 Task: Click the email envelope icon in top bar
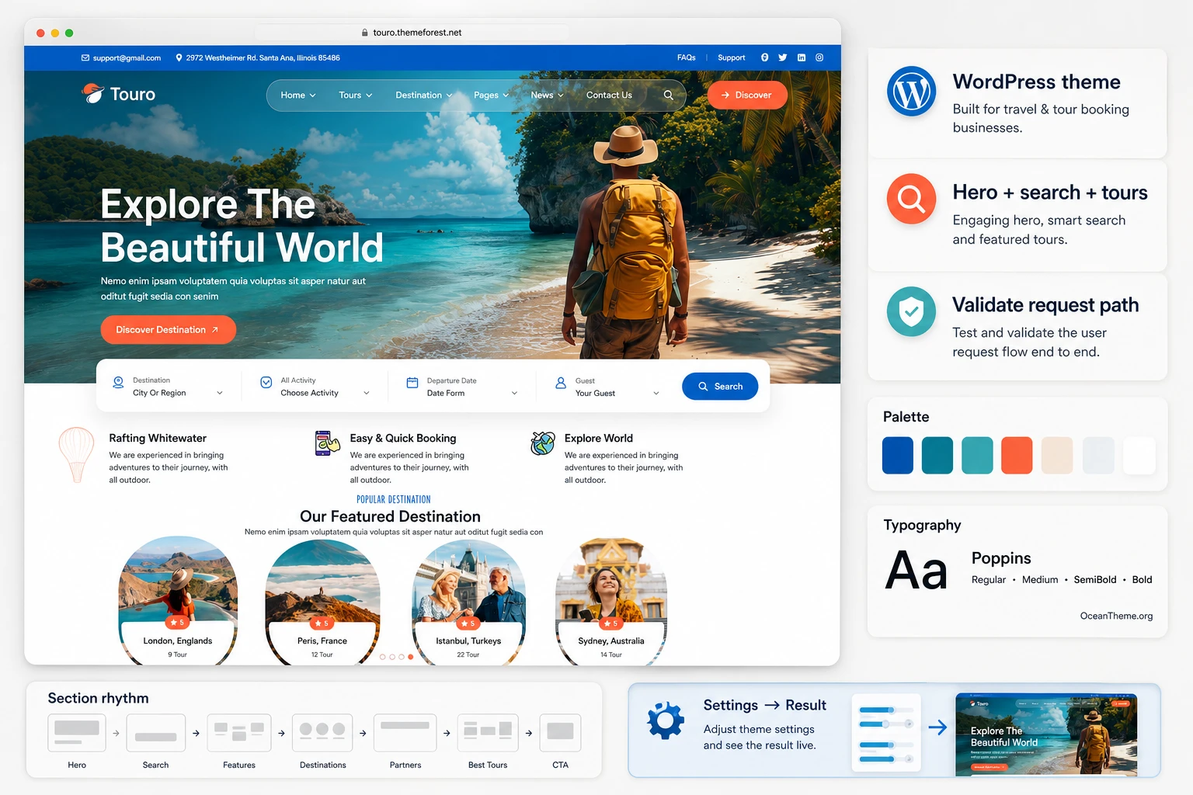[85, 57]
